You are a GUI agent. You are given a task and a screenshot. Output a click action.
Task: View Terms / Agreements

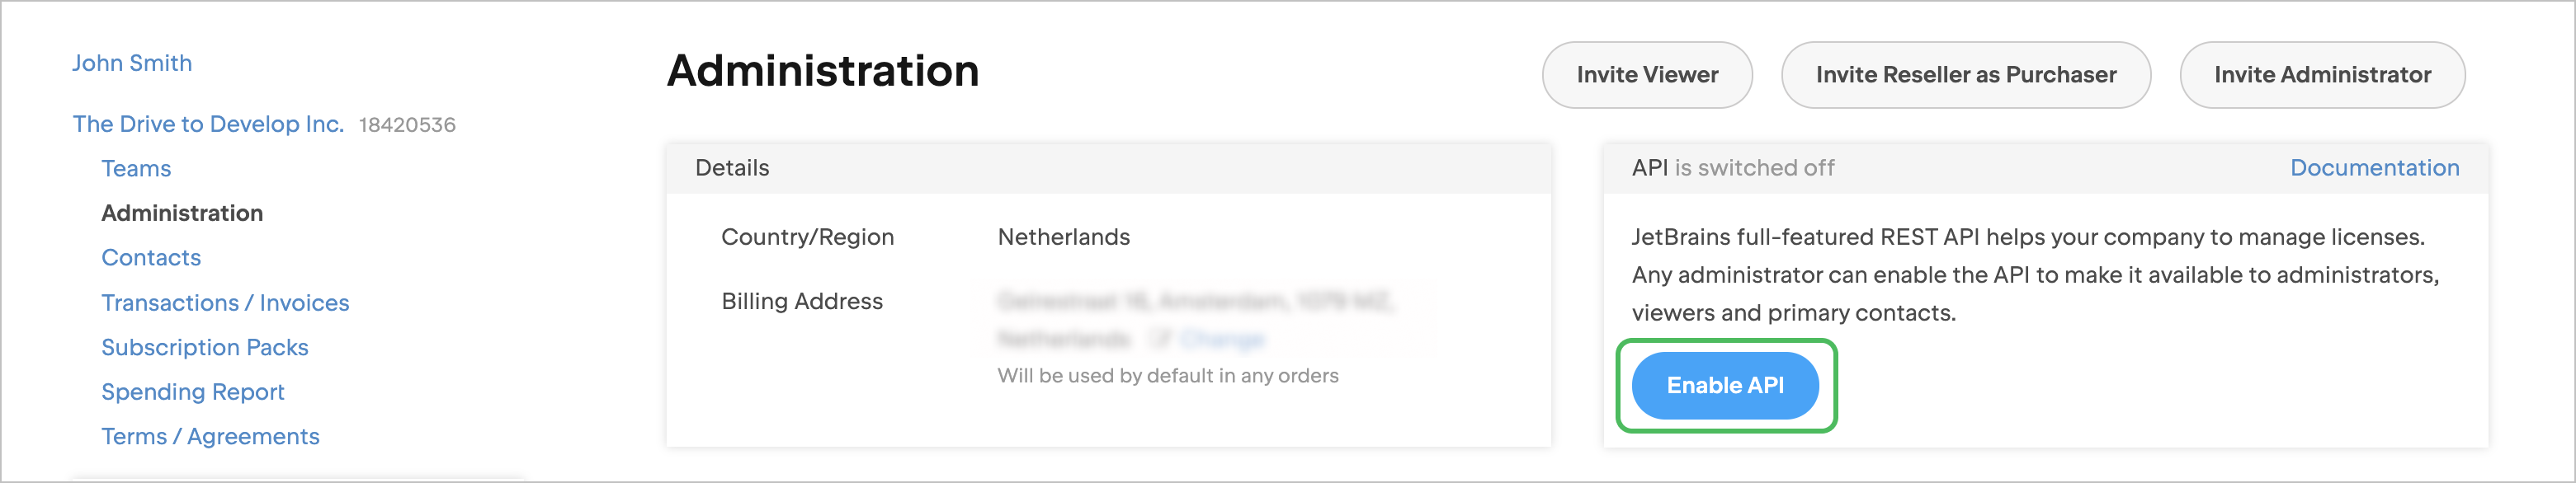[x=210, y=436]
